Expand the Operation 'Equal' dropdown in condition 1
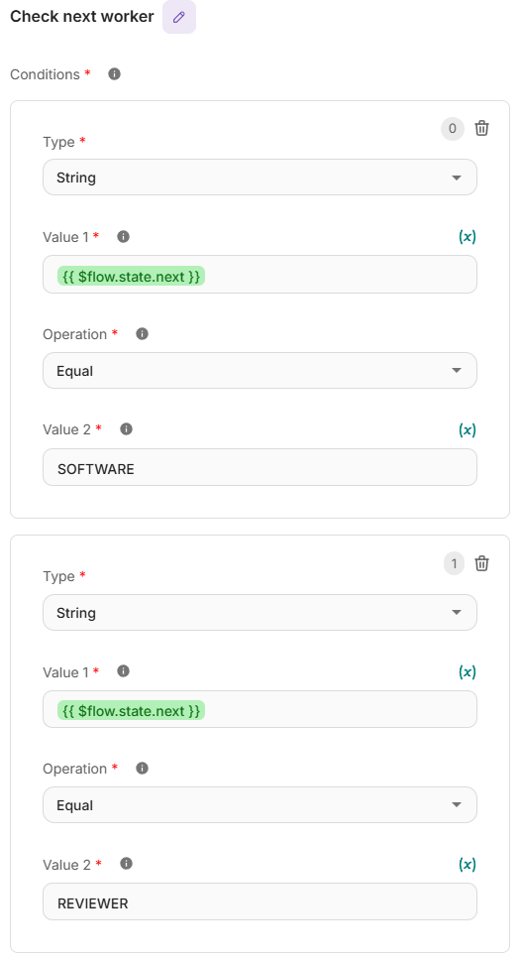The width and height of the screenshot is (521, 961). click(x=260, y=804)
